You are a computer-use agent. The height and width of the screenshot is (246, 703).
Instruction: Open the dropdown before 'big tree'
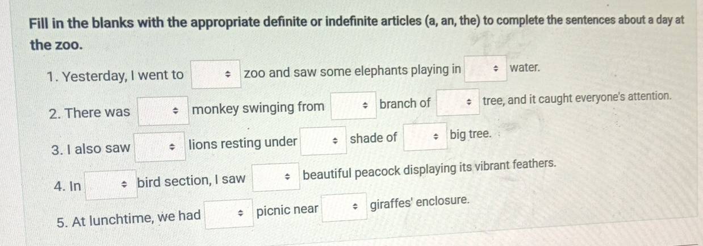425,137
